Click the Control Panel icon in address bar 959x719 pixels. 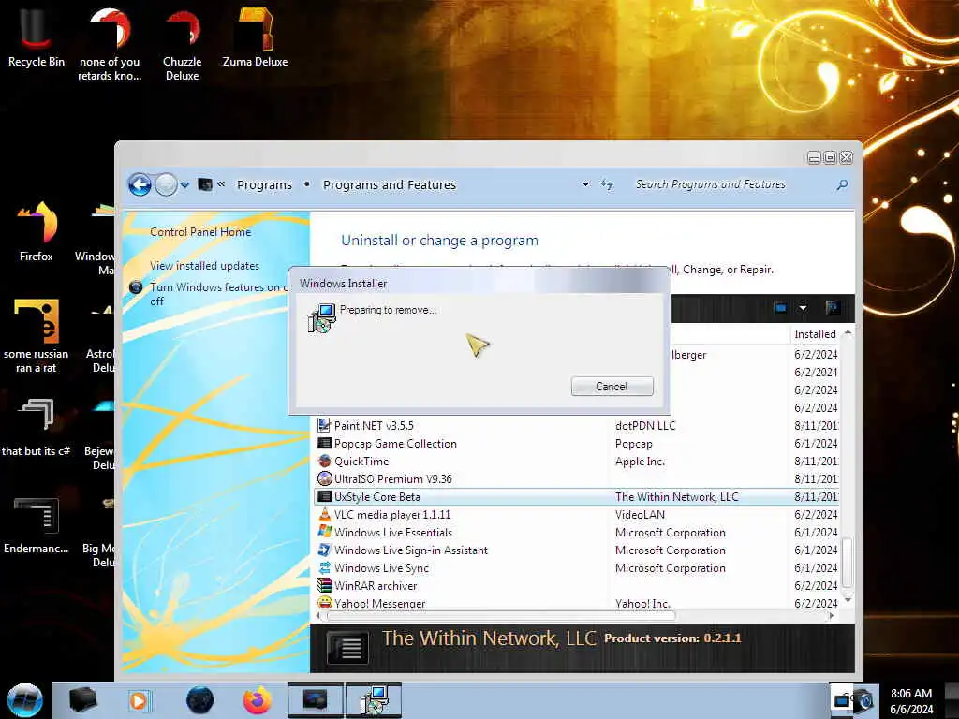pos(205,184)
